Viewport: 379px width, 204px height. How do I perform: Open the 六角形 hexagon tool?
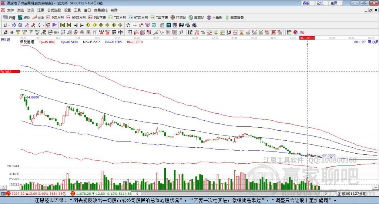click(215, 18)
